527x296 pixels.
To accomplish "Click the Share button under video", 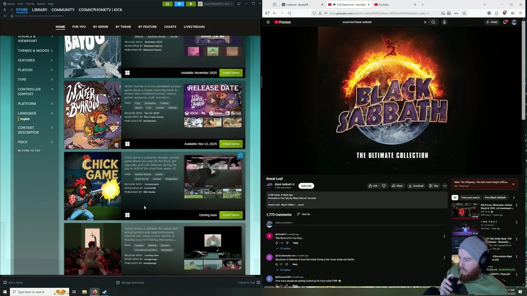I will (397, 186).
